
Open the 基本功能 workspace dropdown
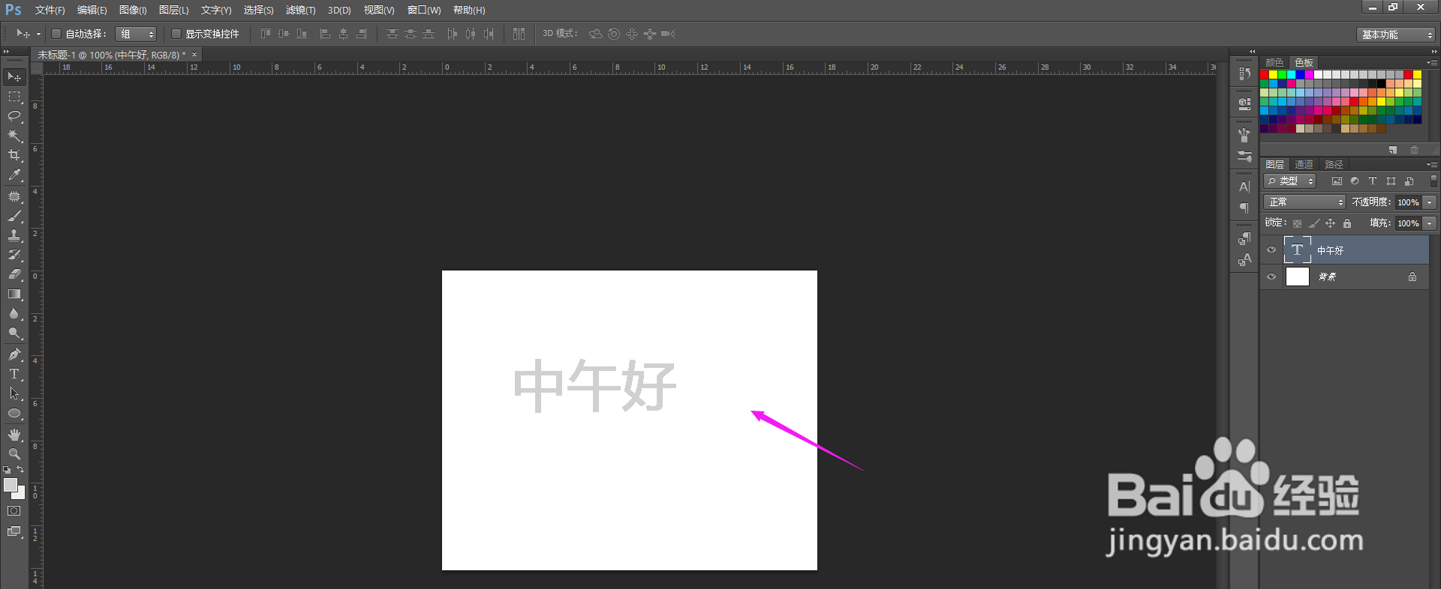coord(1396,34)
